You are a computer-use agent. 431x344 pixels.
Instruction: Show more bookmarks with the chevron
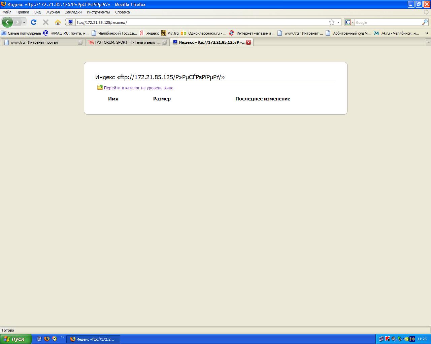tap(427, 33)
